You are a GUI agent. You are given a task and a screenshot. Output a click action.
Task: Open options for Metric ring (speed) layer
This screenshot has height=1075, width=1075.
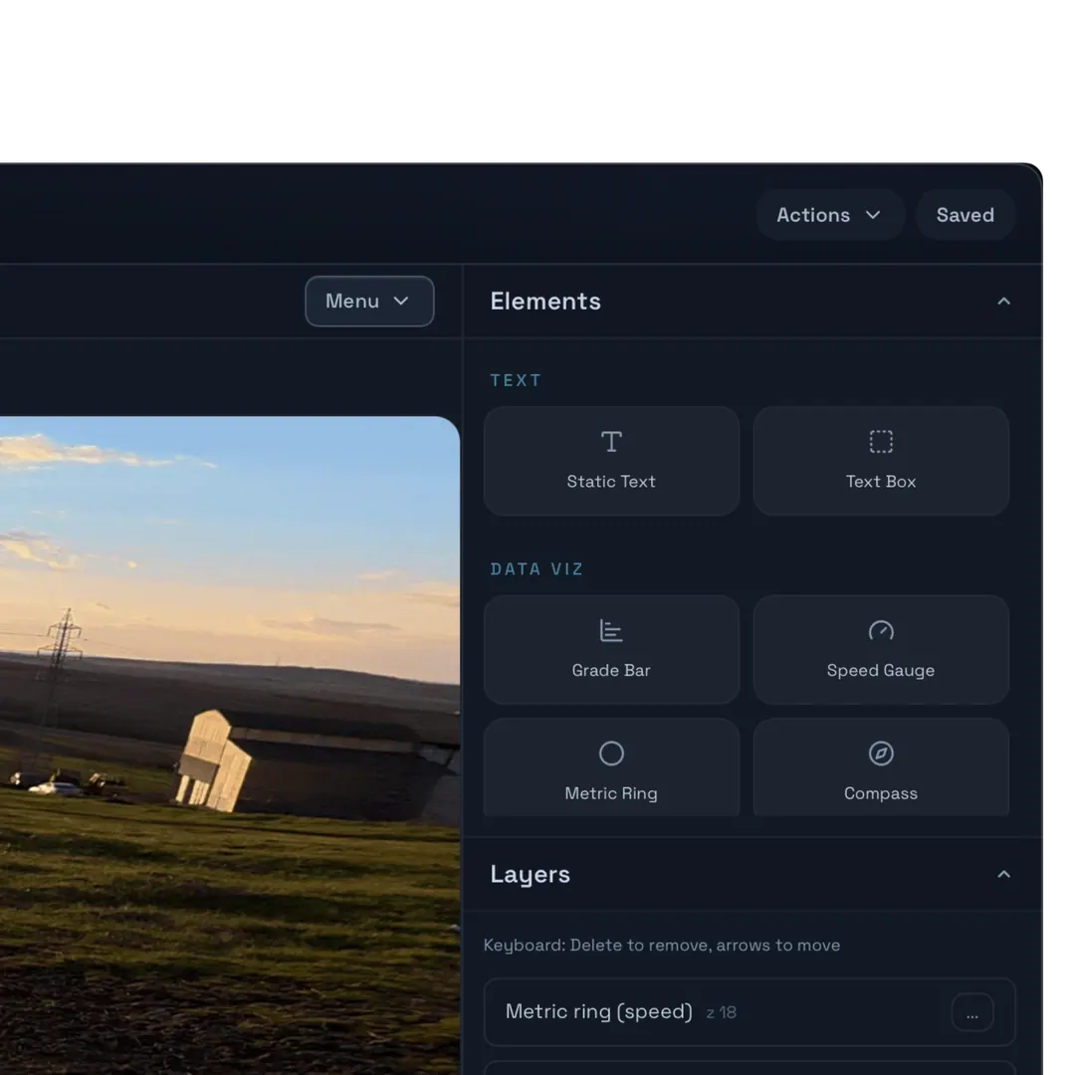(x=972, y=1012)
